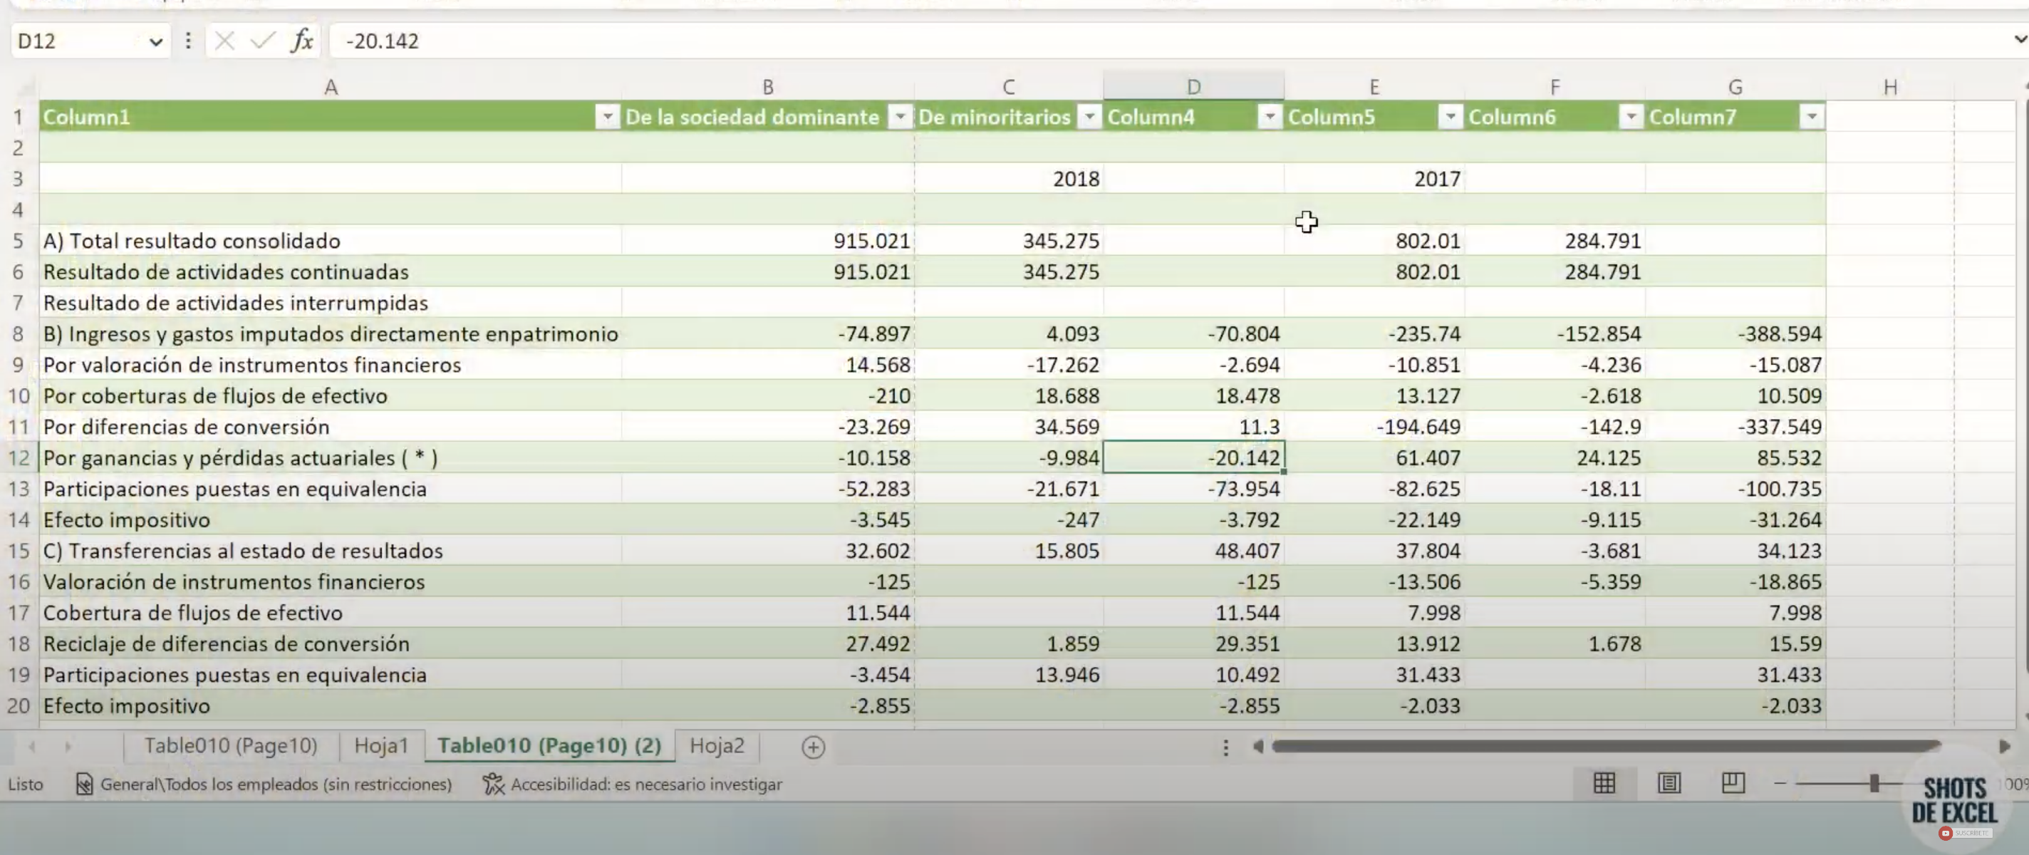This screenshot has height=855, width=2029.
Task: Open the Column1 filter dropdown
Action: [607, 117]
